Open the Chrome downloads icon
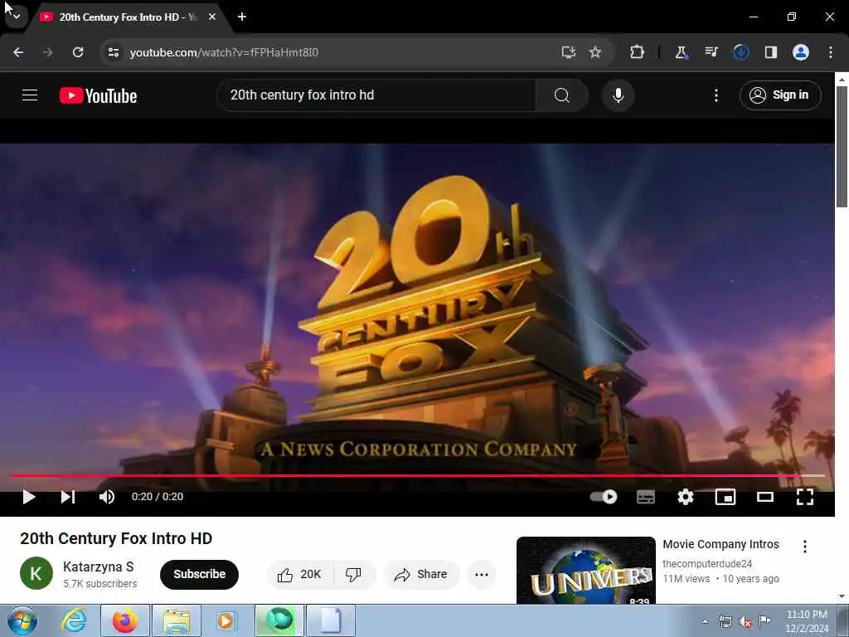Image resolution: width=849 pixels, height=637 pixels. pyautogui.click(x=740, y=52)
